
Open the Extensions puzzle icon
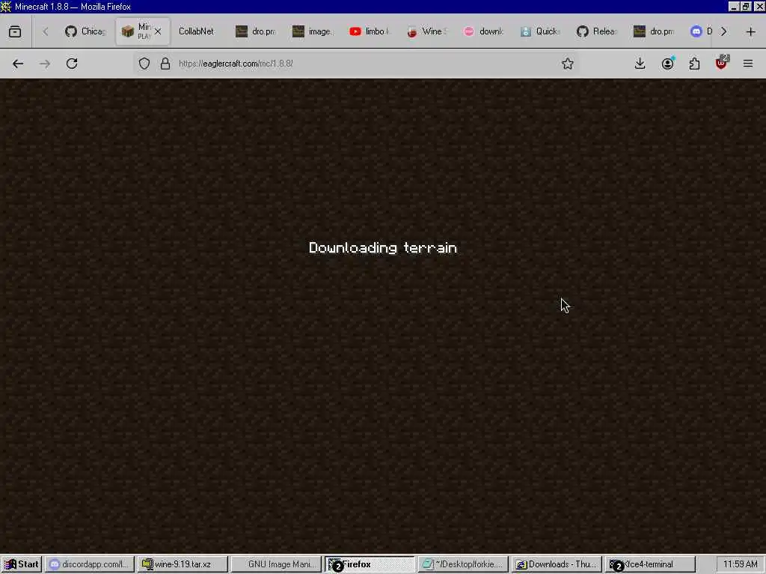click(694, 64)
